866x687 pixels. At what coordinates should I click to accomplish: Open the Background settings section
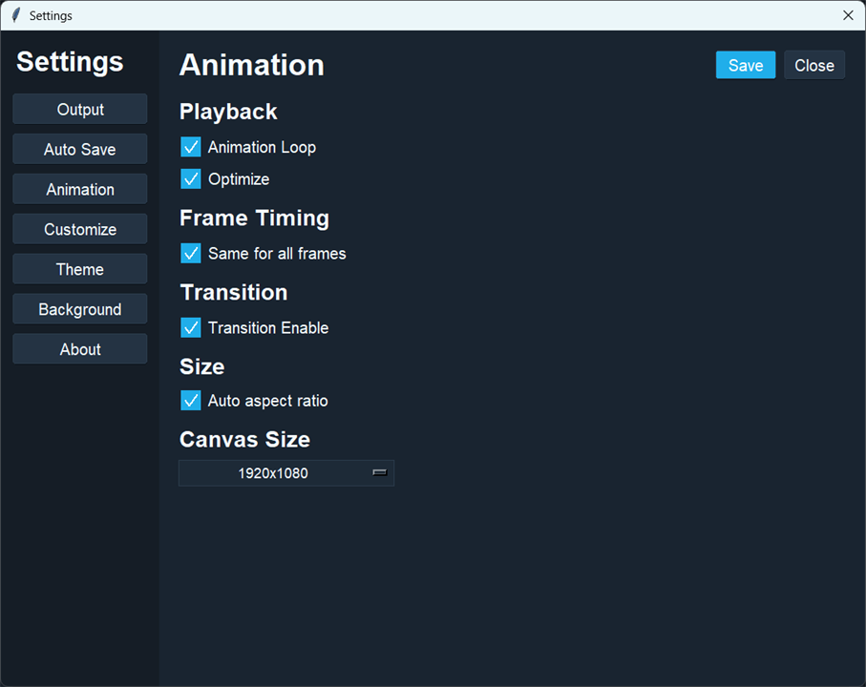pos(80,309)
